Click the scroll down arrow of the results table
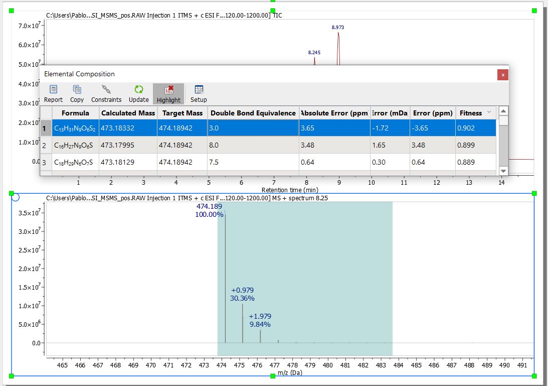The image size is (548, 386). pos(503,171)
